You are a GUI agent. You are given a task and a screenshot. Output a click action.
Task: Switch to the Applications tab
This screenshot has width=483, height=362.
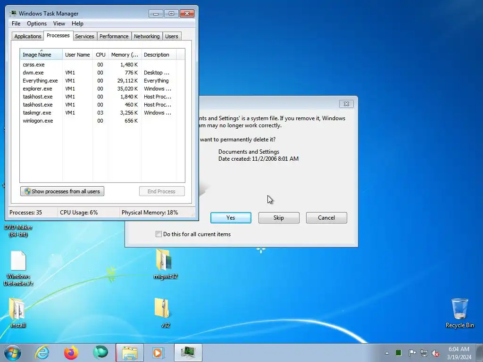click(28, 36)
